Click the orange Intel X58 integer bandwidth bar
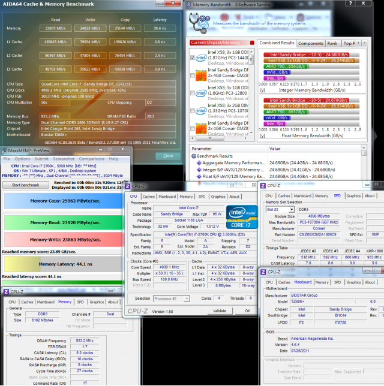 311,61
